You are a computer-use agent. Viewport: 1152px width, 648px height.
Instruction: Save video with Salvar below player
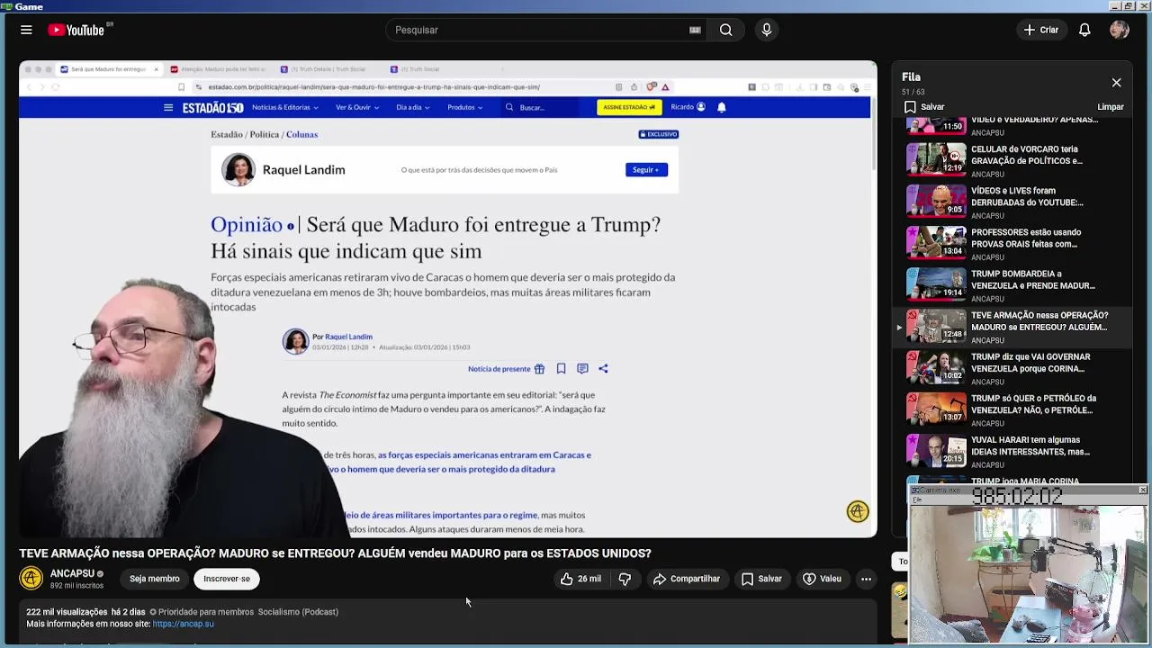(761, 579)
